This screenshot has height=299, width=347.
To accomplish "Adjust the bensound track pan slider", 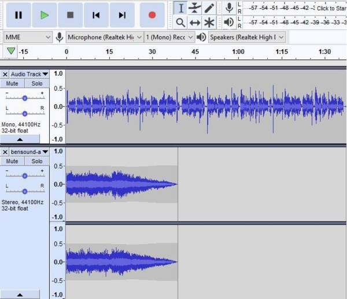I will tap(25, 191).
